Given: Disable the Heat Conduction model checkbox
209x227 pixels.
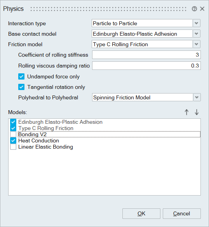Looking at the screenshot, I should coord(13,140).
